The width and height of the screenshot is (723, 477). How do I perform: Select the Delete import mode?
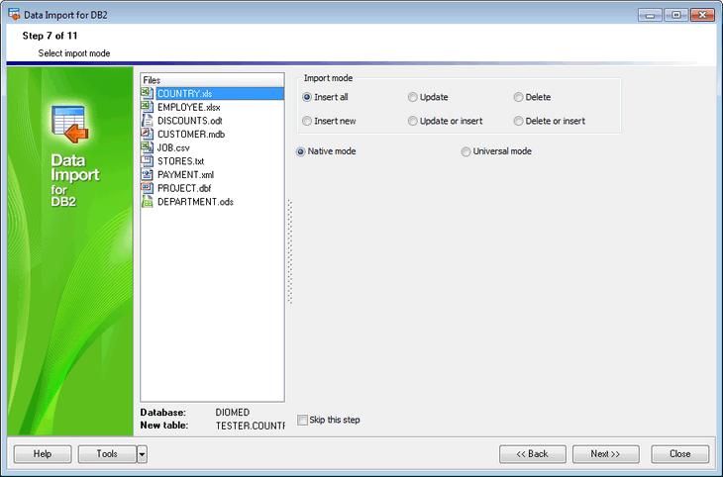[x=518, y=97]
